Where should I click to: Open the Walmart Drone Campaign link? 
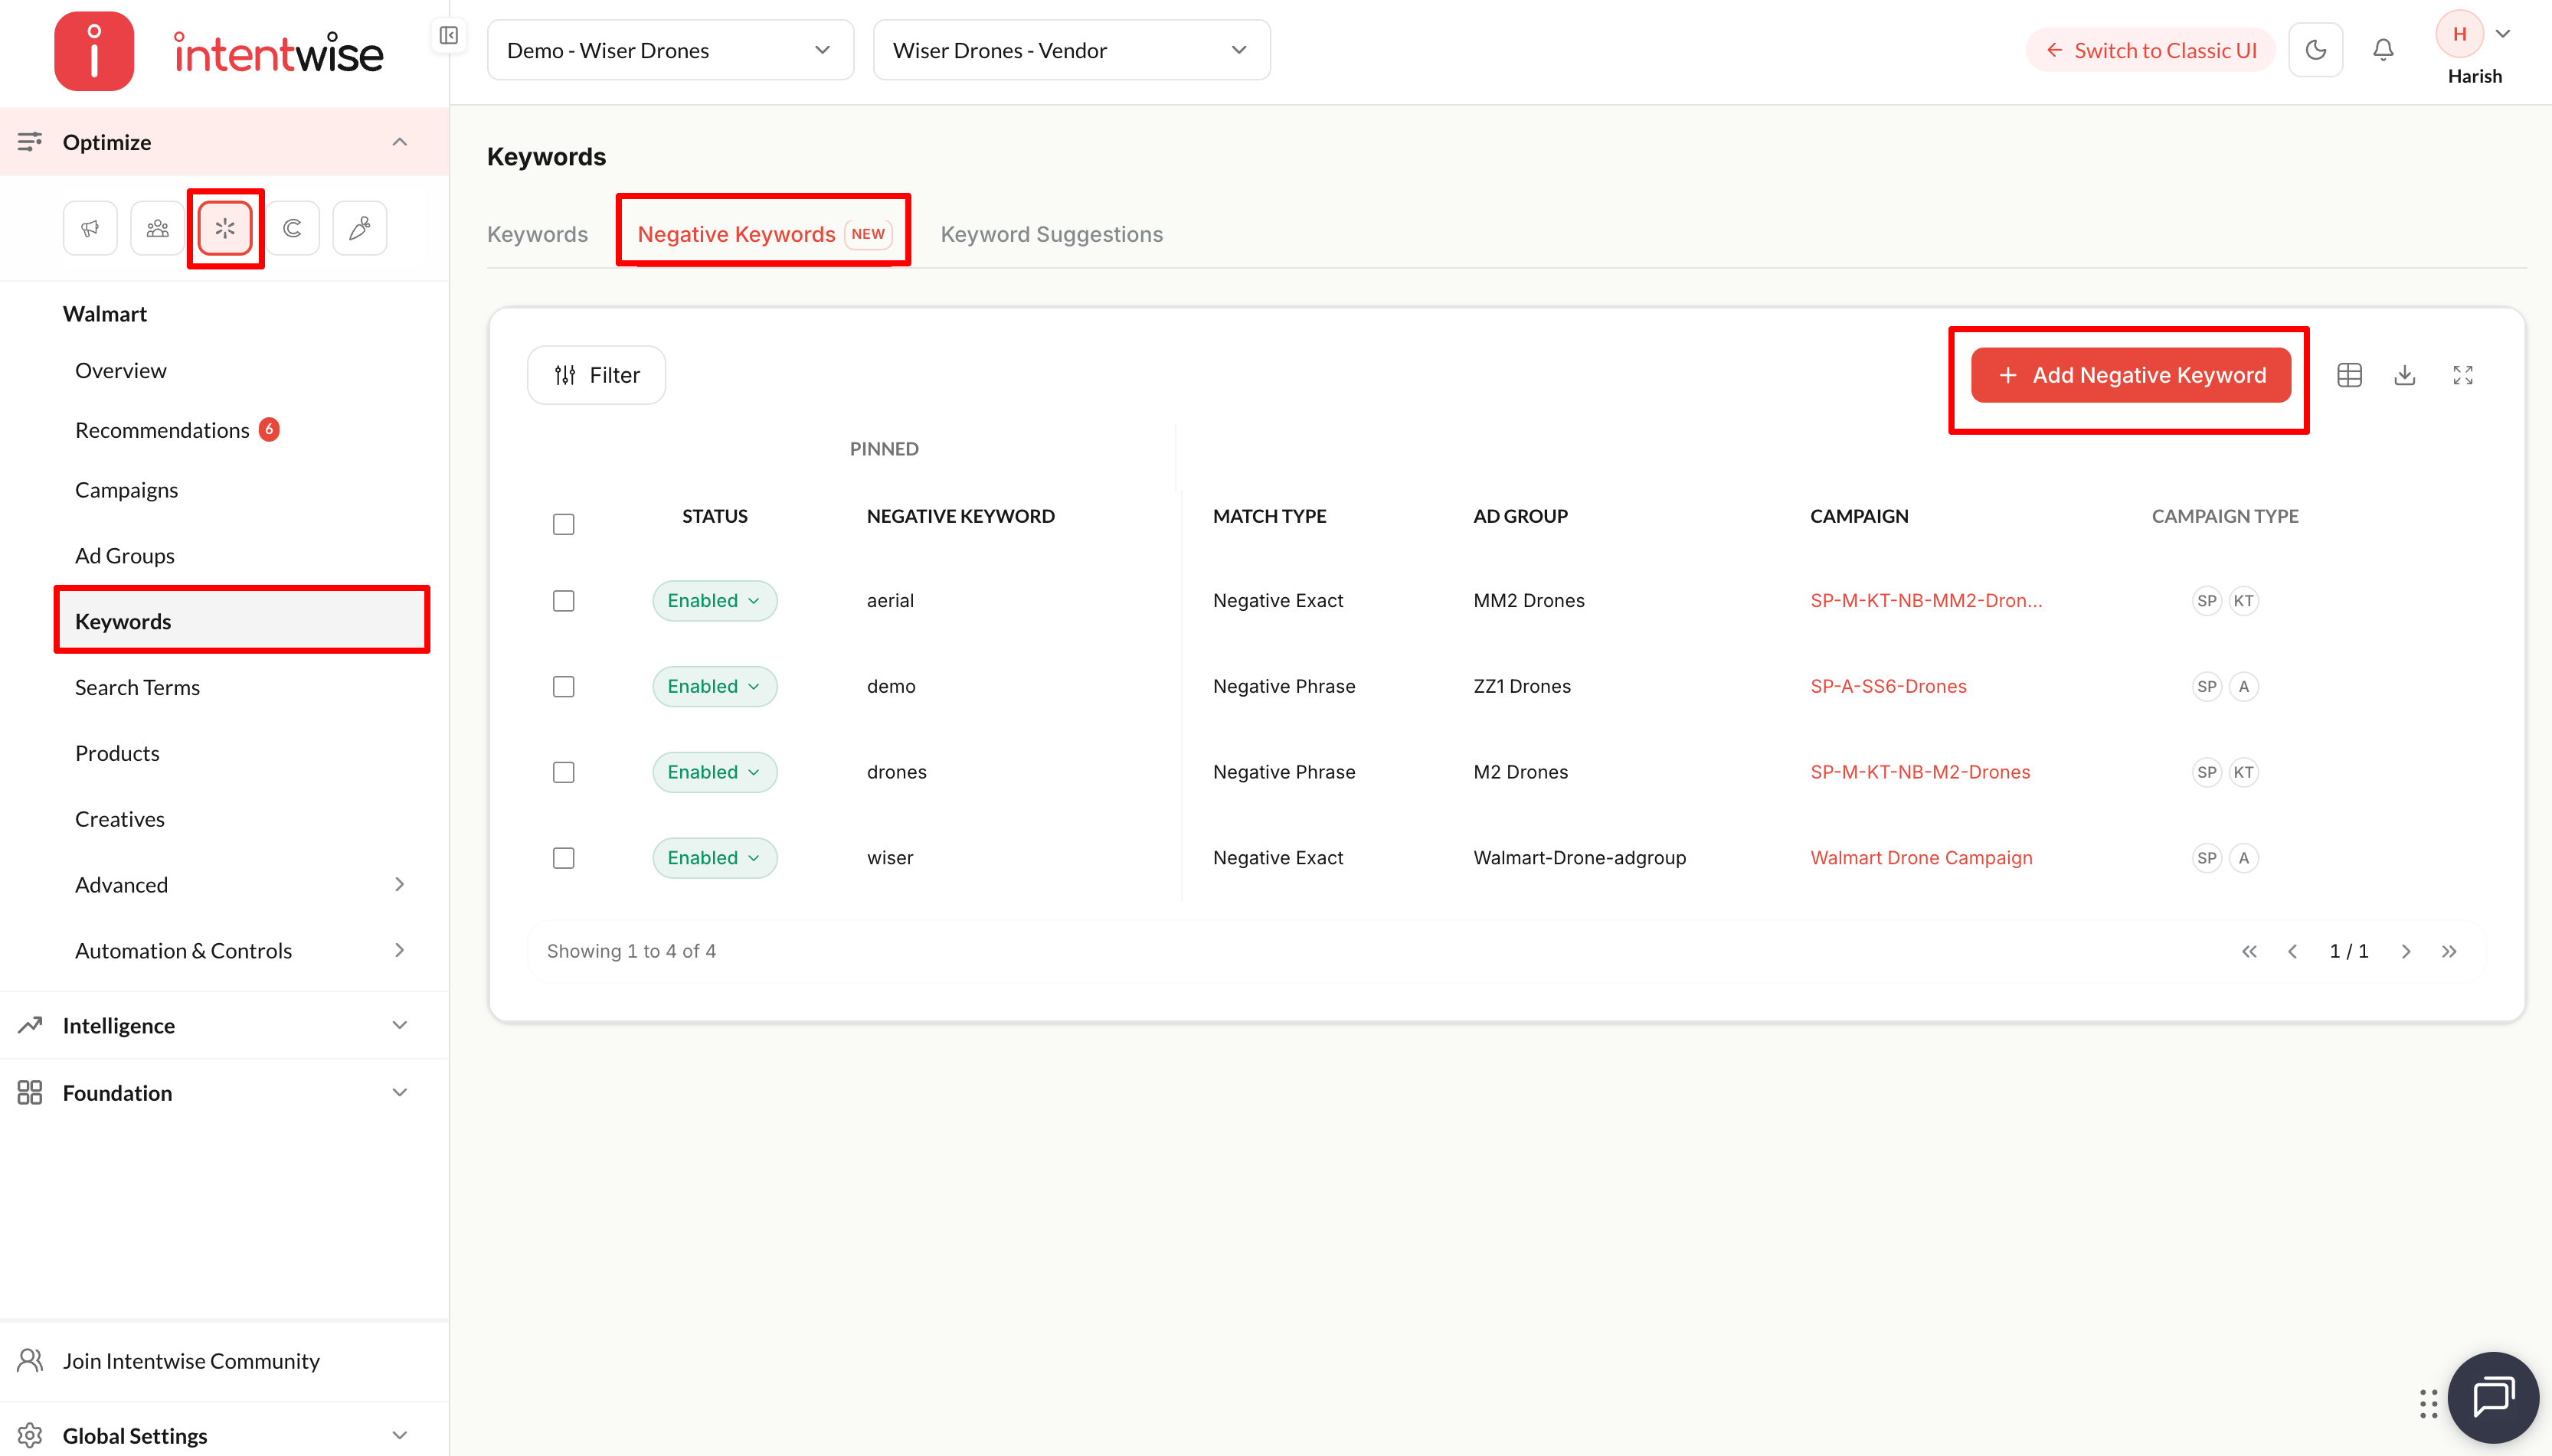(1922, 858)
